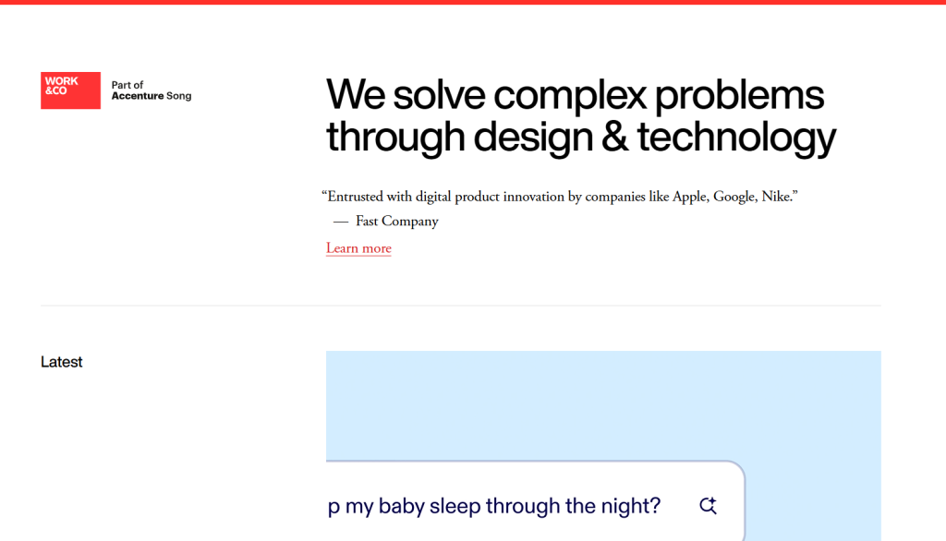Click the red bar at the page top
The width and height of the screenshot is (946, 541).
click(473, 2)
